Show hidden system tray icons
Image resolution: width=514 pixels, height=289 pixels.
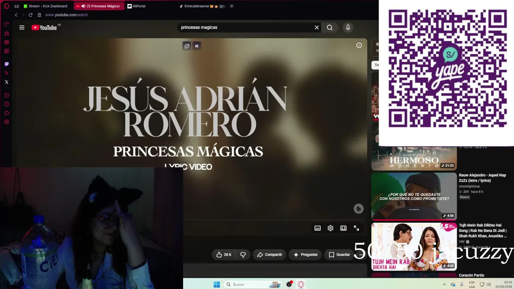pyautogui.click(x=444, y=285)
